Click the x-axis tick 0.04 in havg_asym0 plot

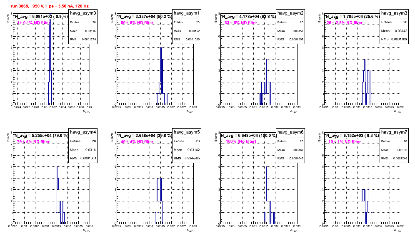pos(90,107)
